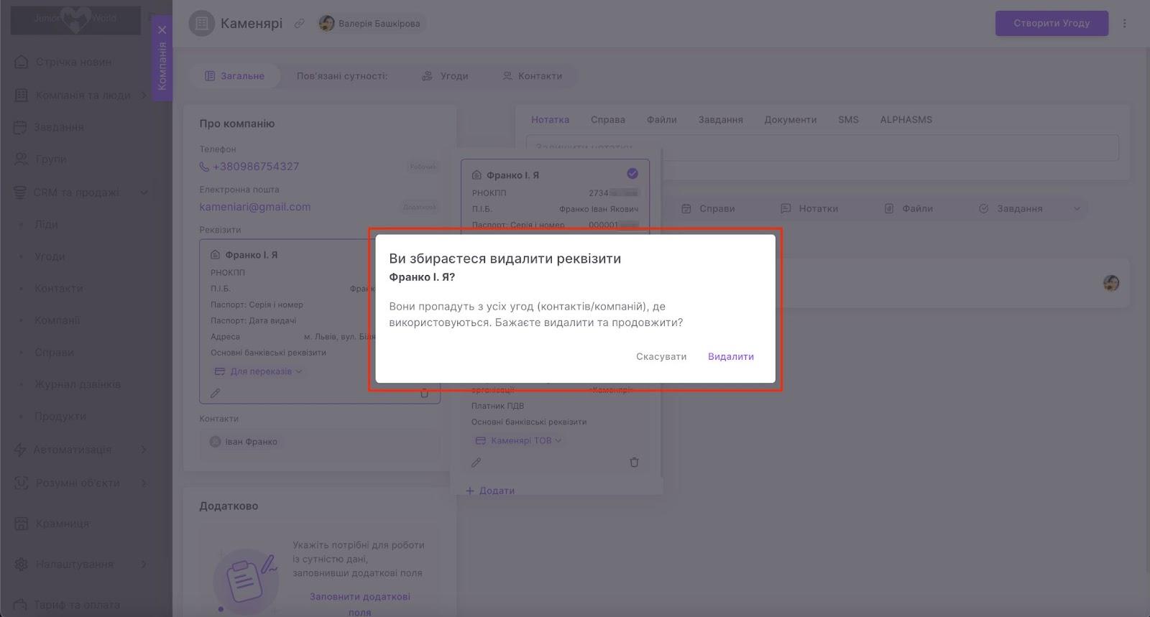Click the company icon left of Каменярі
This screenshot has height=617, width=1150.
click(202, 24)
